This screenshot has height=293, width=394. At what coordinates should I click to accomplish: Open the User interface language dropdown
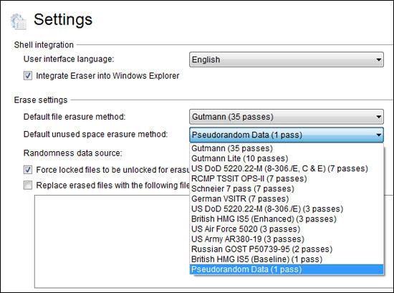(287, 59)
